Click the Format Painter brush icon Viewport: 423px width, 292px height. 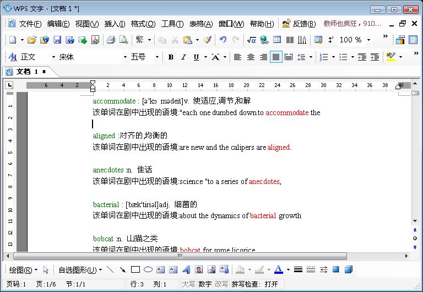point(207,40)
